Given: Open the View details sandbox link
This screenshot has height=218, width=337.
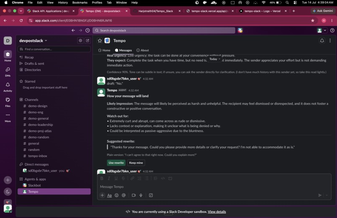Looking at the screenshot, I should (217, 212).
